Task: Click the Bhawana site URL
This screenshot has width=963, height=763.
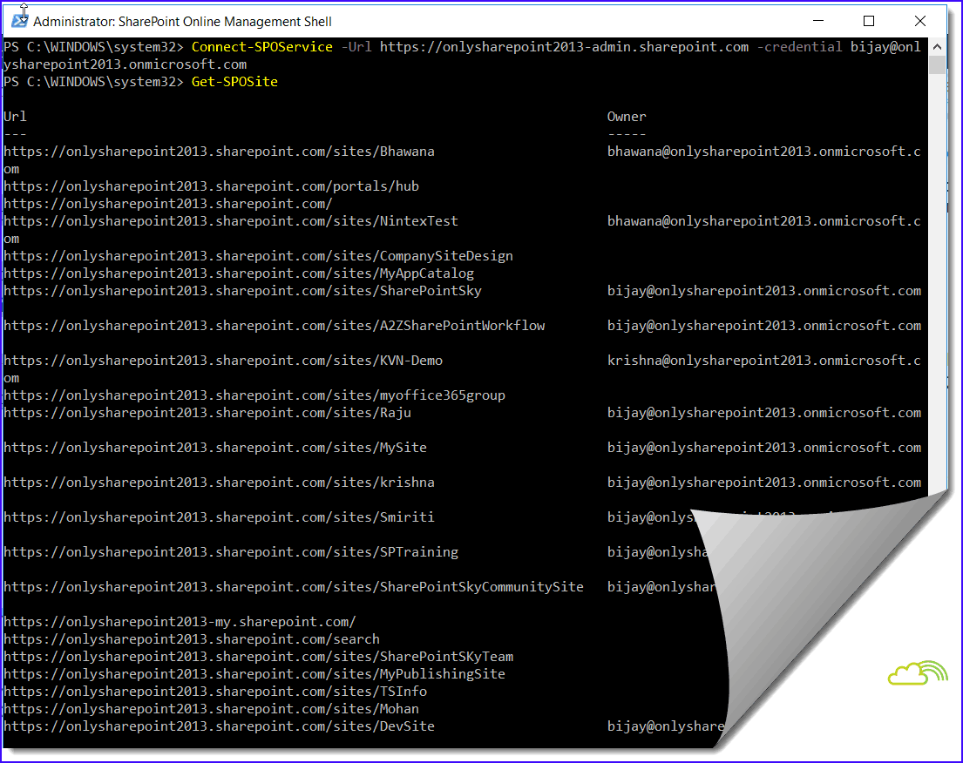Action: 218,151
